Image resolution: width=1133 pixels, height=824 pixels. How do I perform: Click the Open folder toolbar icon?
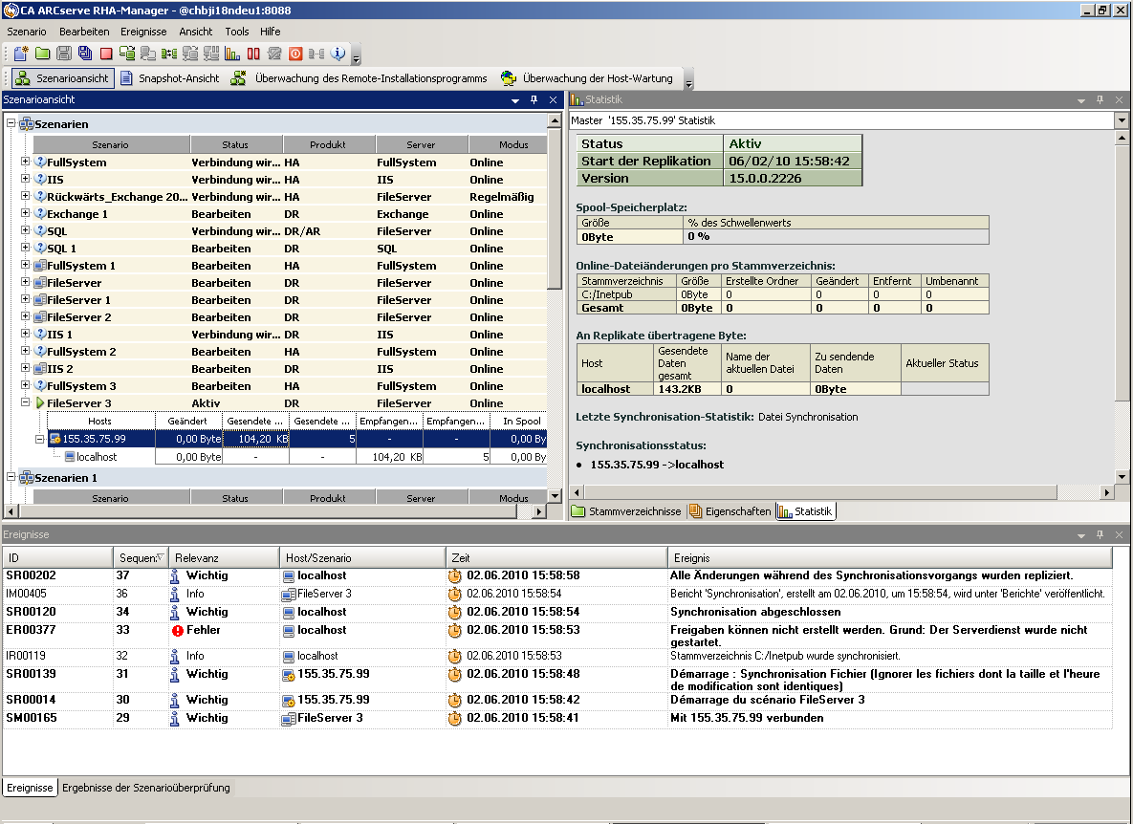pyautogui.click(x=43, y=54)
